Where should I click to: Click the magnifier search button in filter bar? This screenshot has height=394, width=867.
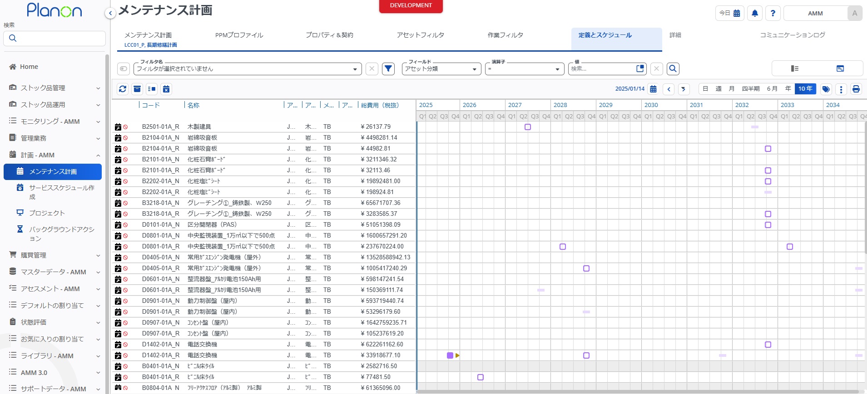click(673, 68)
